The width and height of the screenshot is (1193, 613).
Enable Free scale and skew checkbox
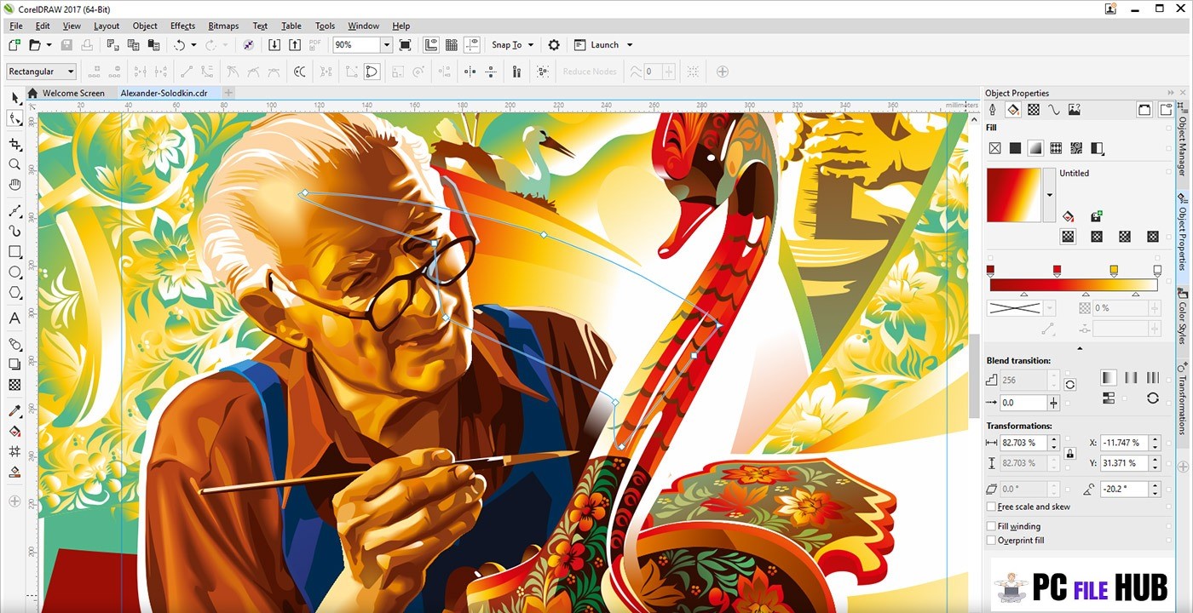pyautogui.click(x=991, y=507)
